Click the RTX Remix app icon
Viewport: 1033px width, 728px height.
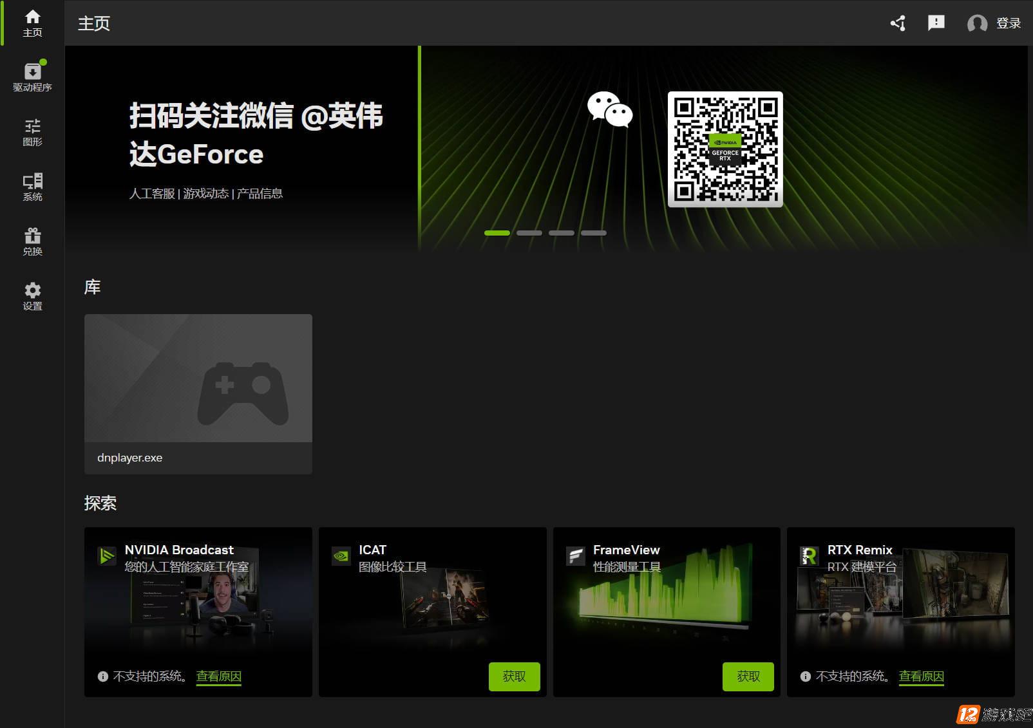(x=809, y=555)
